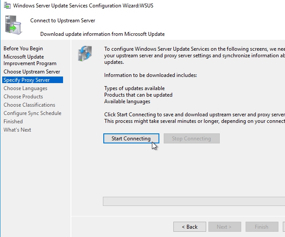Click the connection progress bar

(x=194, y=201)
